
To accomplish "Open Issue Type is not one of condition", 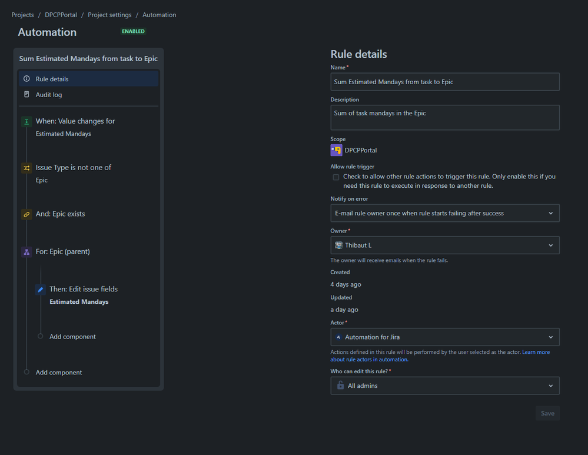I will click(x=73, y=168).
